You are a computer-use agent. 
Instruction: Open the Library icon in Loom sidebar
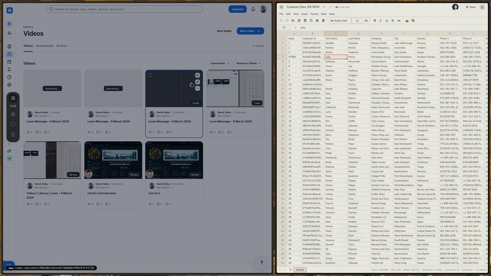pos(10,54)
